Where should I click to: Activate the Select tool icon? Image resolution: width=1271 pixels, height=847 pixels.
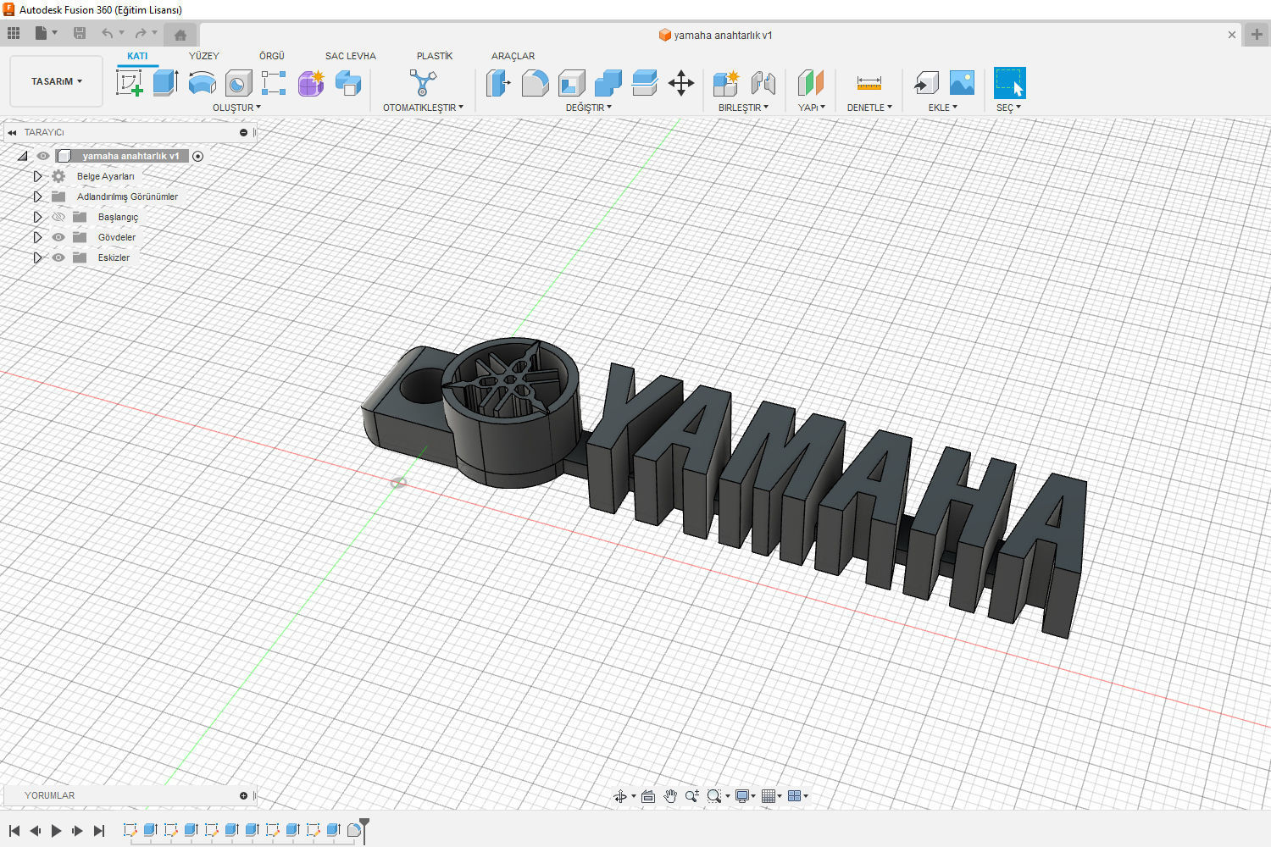[1009, 83]
